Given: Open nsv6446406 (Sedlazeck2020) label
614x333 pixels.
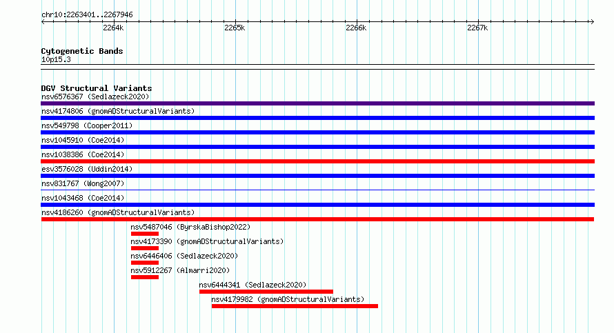Looking at the screenshot, I should (x=184, y=256).
